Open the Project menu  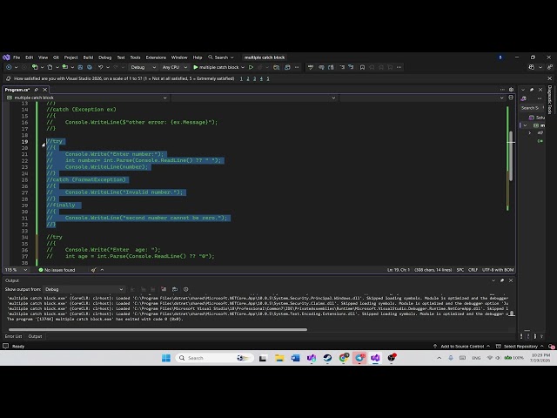pos(70,57)
